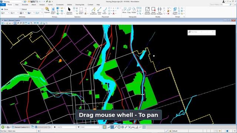
Task: Select the Move tool
Action: [124, 10]
